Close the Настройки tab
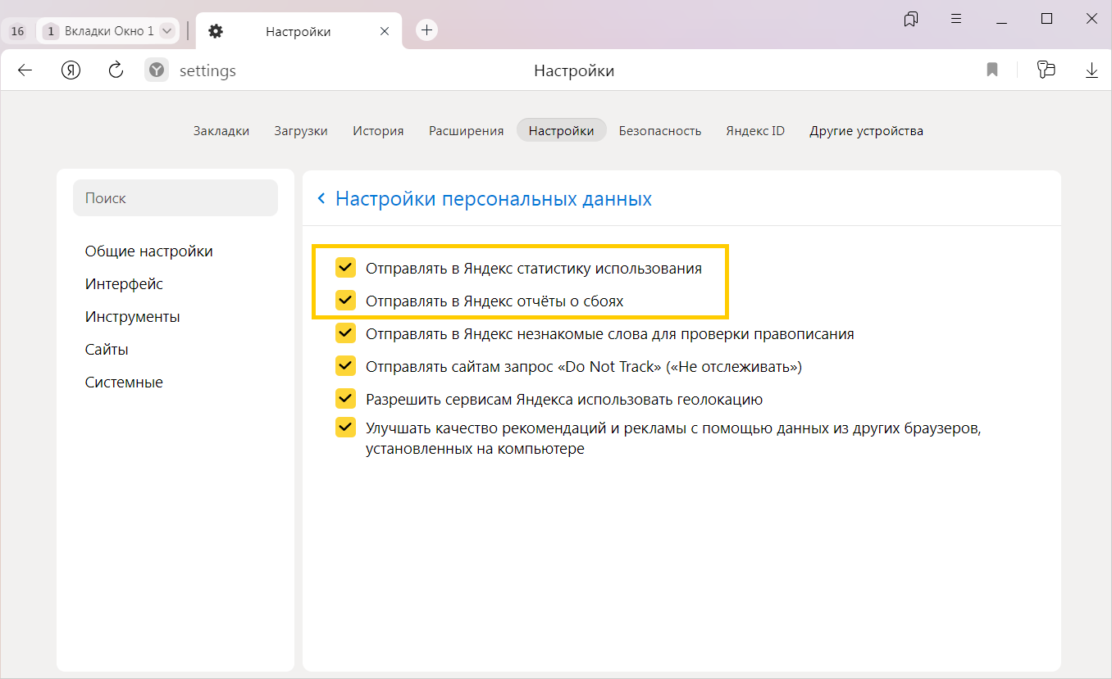Image resolution: width=1112 pixels, height=679 pixels. pos(385,31)
